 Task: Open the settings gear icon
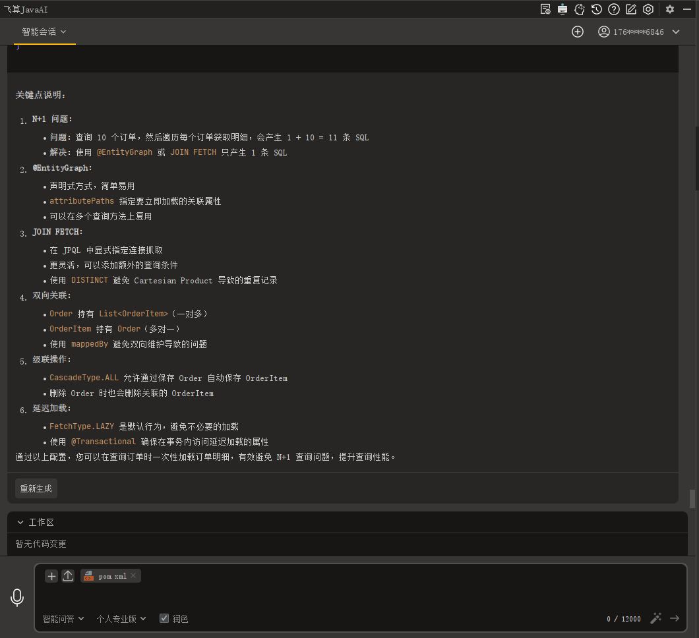click(669, 9)
